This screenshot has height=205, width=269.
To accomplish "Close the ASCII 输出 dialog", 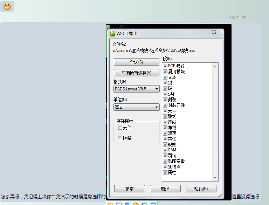I will pyautogui.click(x=214, y=32).
